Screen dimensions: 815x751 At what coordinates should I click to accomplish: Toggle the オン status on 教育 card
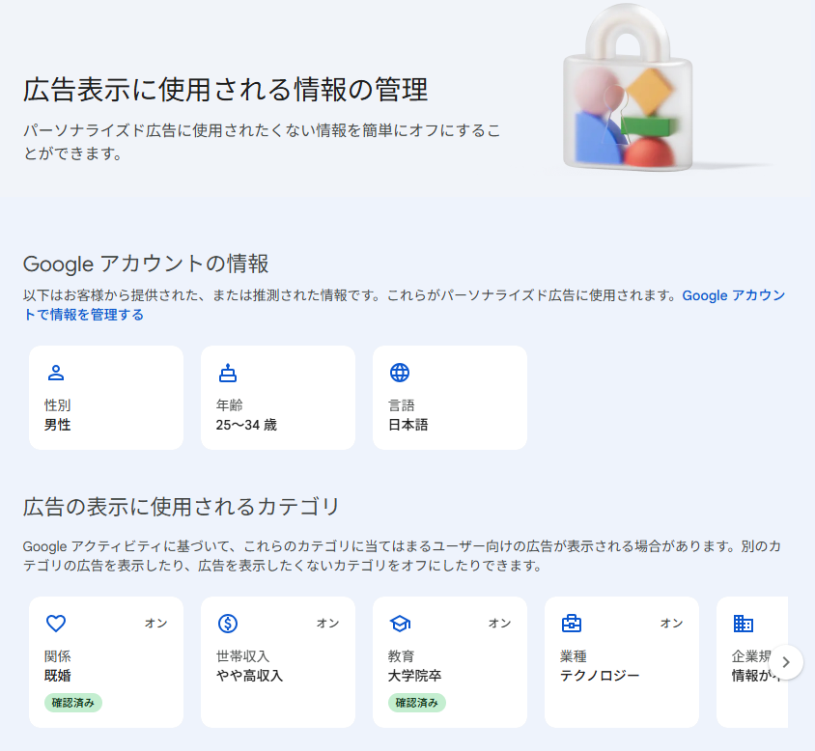[499, 624]
